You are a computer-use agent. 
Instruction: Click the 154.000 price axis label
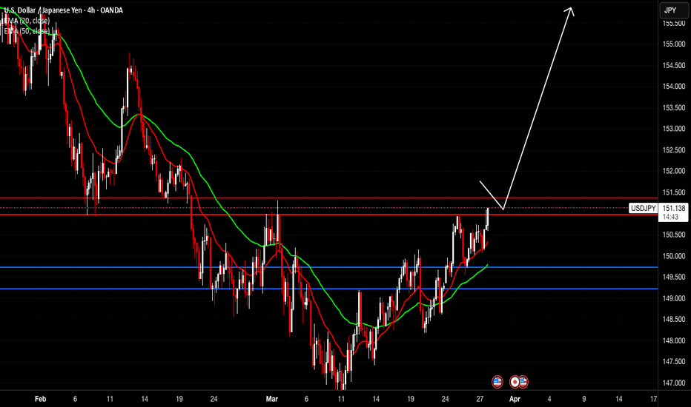pyautogui.click(x=674, y=87)
